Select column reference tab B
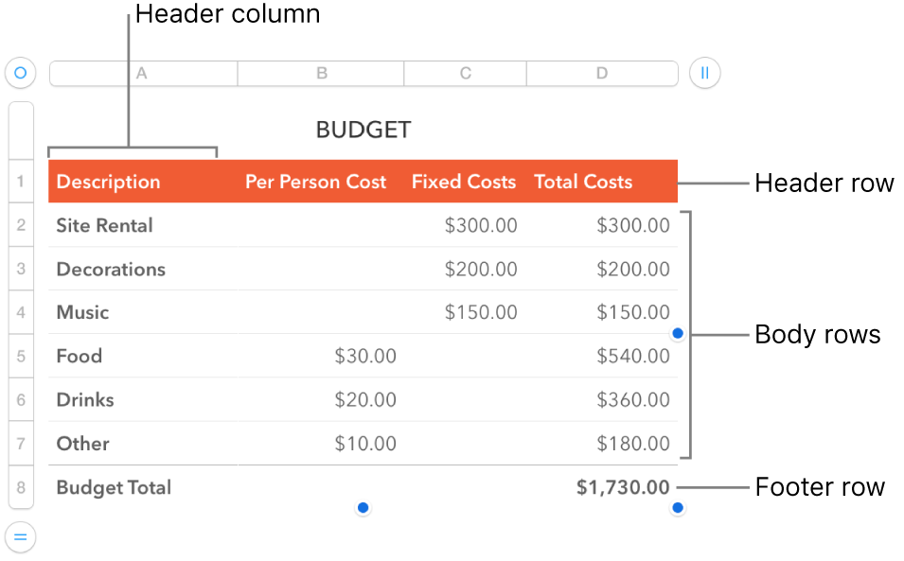The width and height of the screenshot is (904, 561). coord(320,73)
